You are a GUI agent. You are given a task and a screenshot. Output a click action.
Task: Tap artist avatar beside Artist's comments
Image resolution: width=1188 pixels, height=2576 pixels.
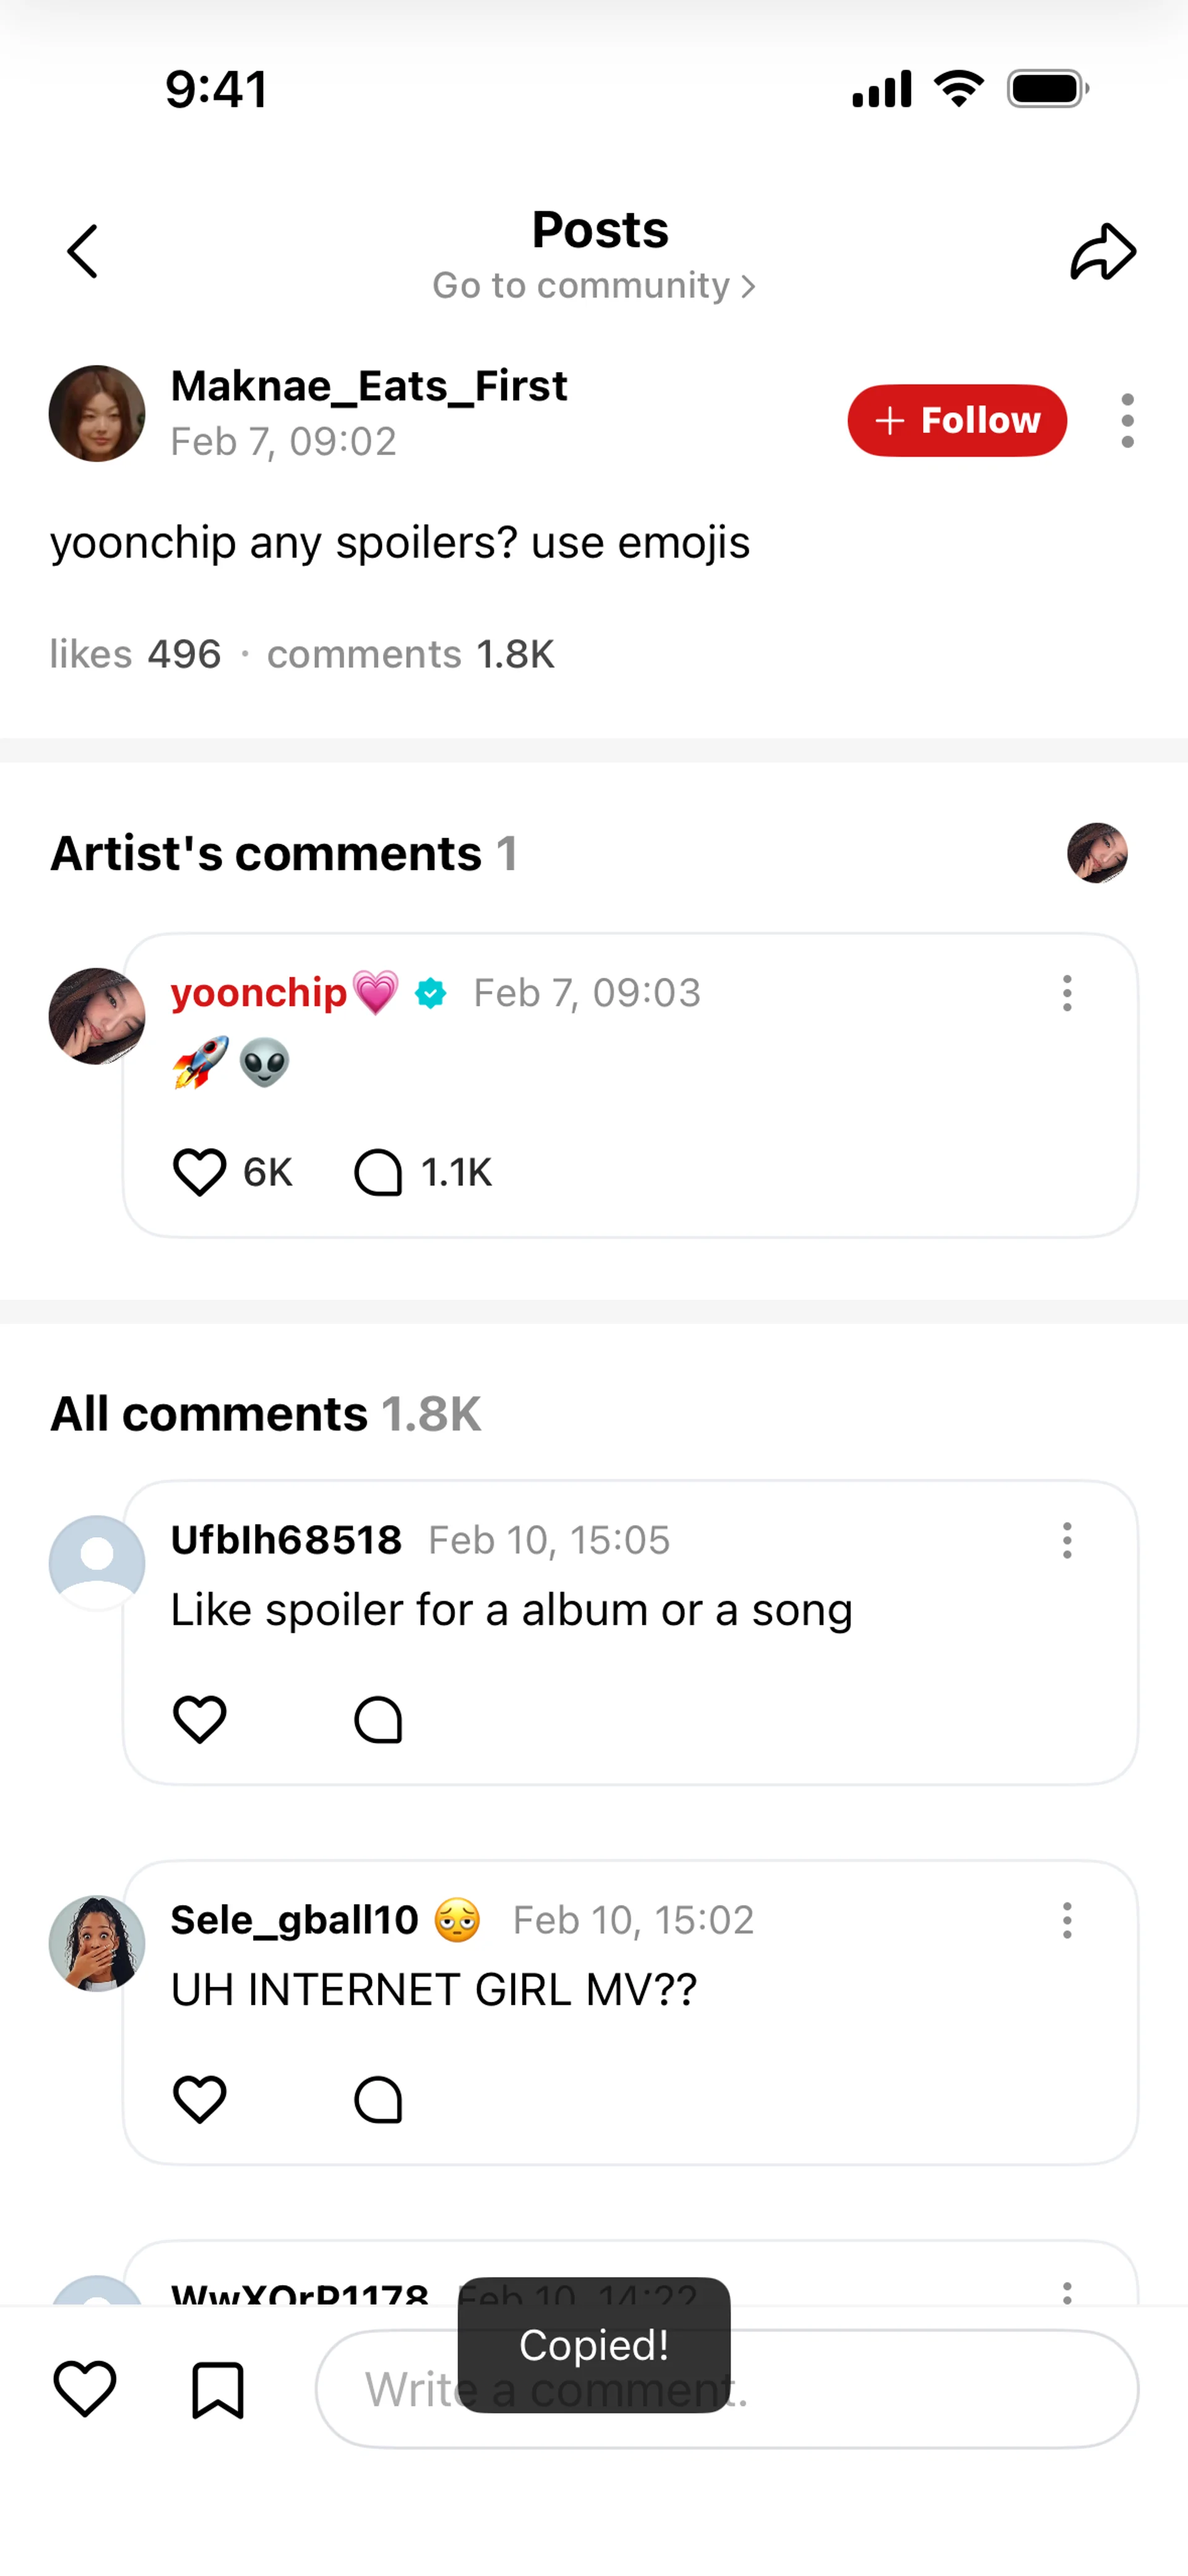1097,853
